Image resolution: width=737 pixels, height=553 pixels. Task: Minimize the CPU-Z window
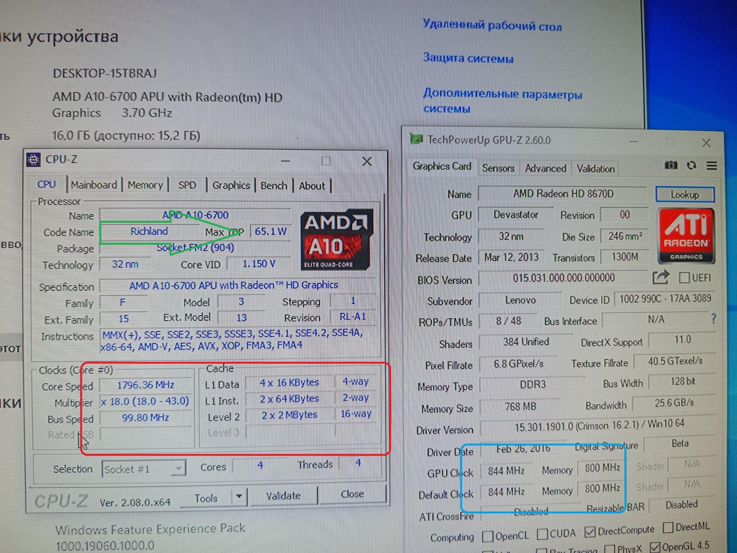coord(286,161)
